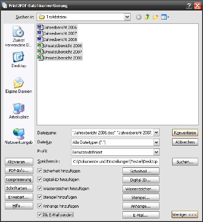Expand the Suchen in folder dropdown
Viewport: 203px width, 222px height.
(x=127, y=17)
